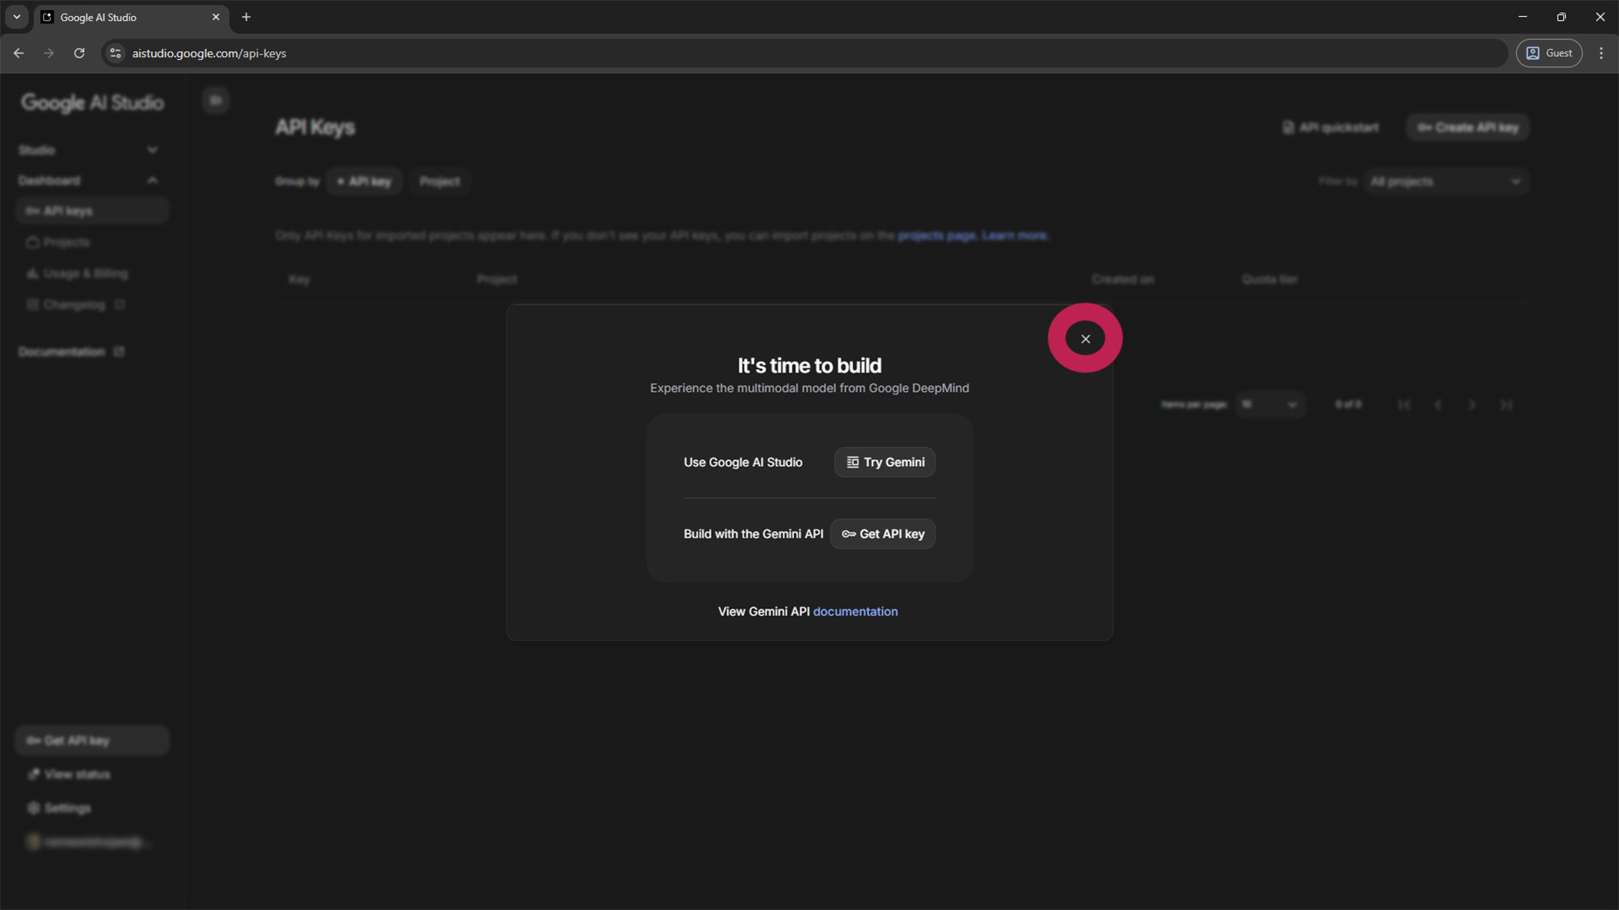Open the All projects filter dropdown

1445,181
